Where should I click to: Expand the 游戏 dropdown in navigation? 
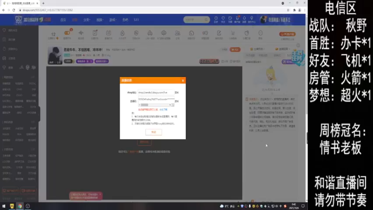[x=112, y=20]
